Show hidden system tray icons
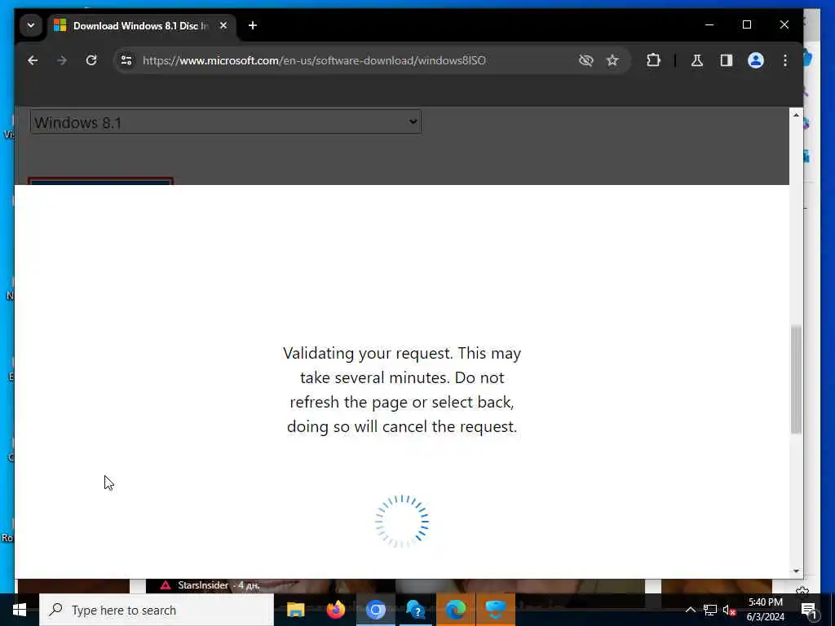Image resolution: width=835 pixels, height=626 pixels. [690, 610]
